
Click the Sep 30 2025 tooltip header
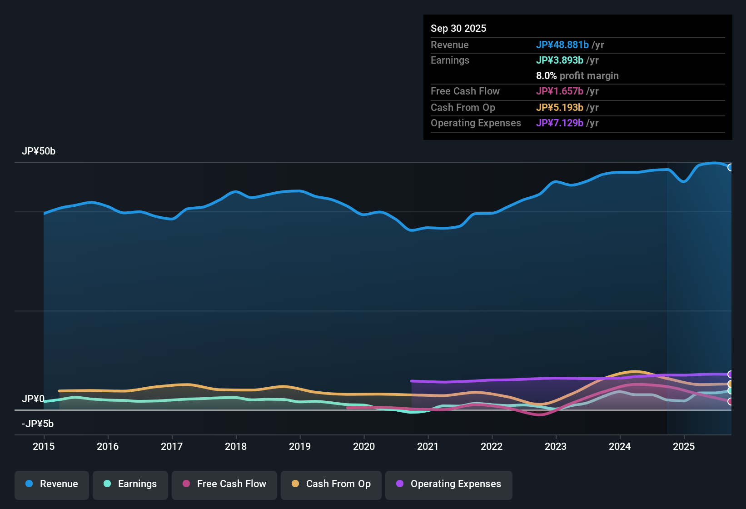458,28
